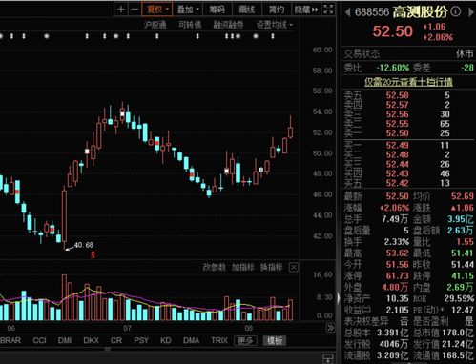Open the 模板 template button
The image size is (476, 364).
[x=275, y=341]
